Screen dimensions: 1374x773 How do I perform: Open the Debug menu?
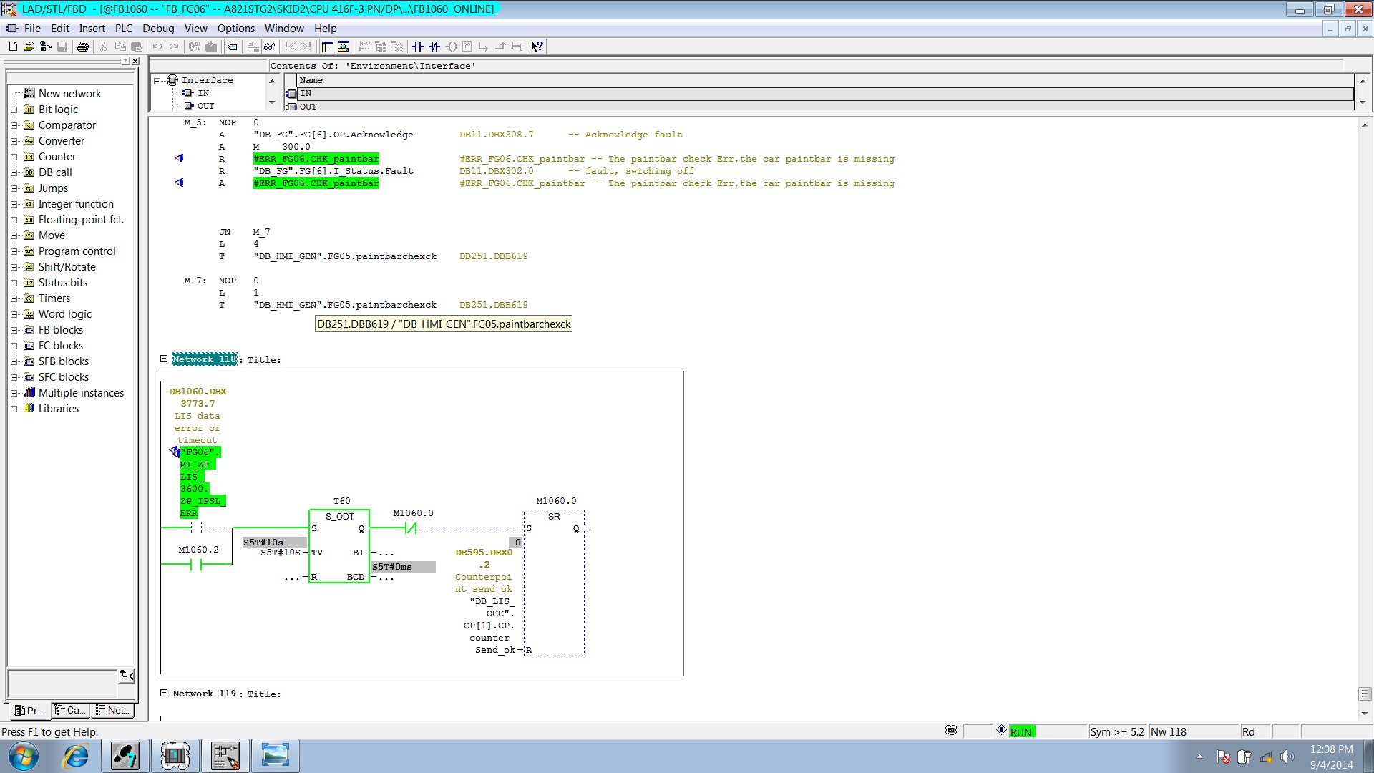tap(158, 29)
